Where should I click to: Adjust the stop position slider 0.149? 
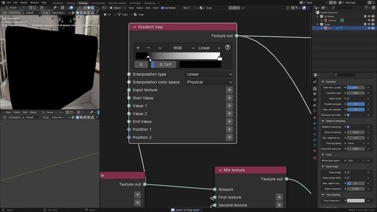pyautogui.click(x=164, y=64)
